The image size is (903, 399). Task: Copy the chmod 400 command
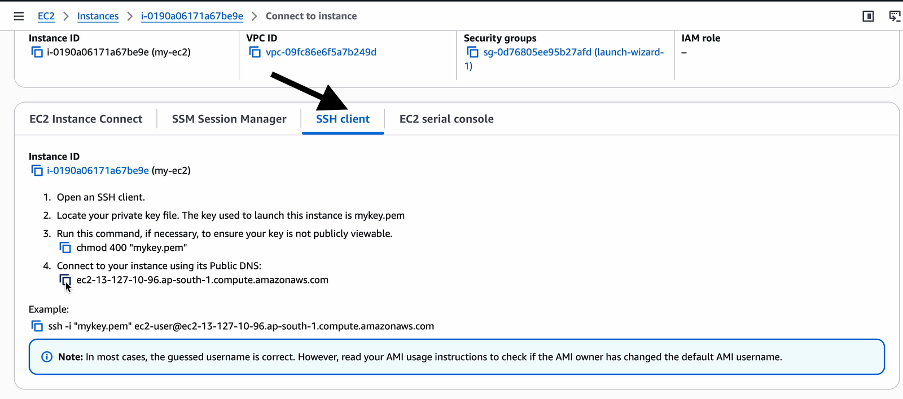[x=65, y=248]
